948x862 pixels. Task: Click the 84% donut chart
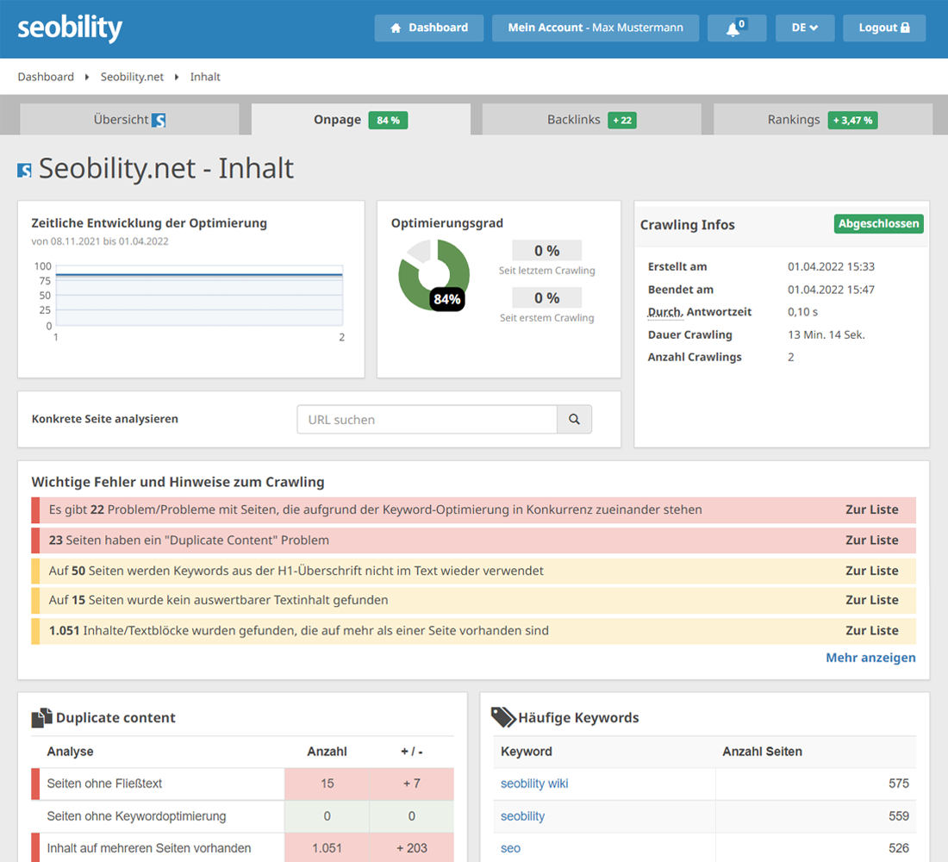pyautogui.click(x=433, y=275)
